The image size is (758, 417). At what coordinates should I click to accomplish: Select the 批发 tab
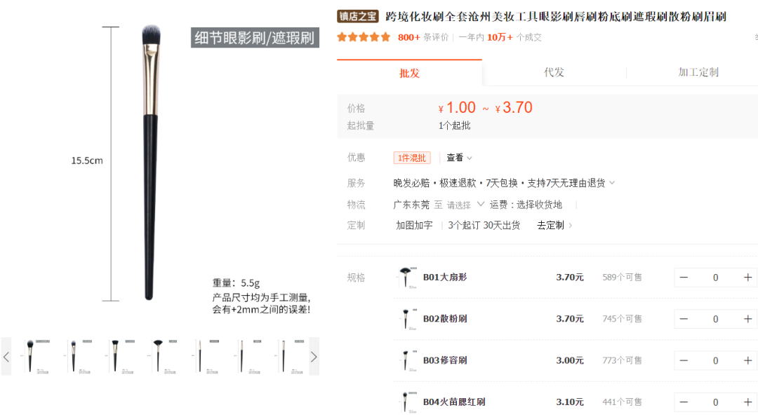click(409, 73)
